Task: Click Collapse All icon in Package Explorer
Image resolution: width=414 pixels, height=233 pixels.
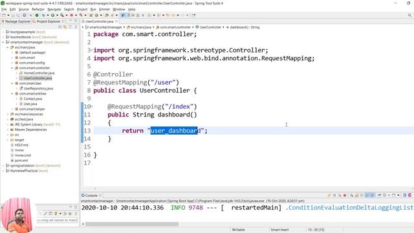Action: [x=60, y=27]
